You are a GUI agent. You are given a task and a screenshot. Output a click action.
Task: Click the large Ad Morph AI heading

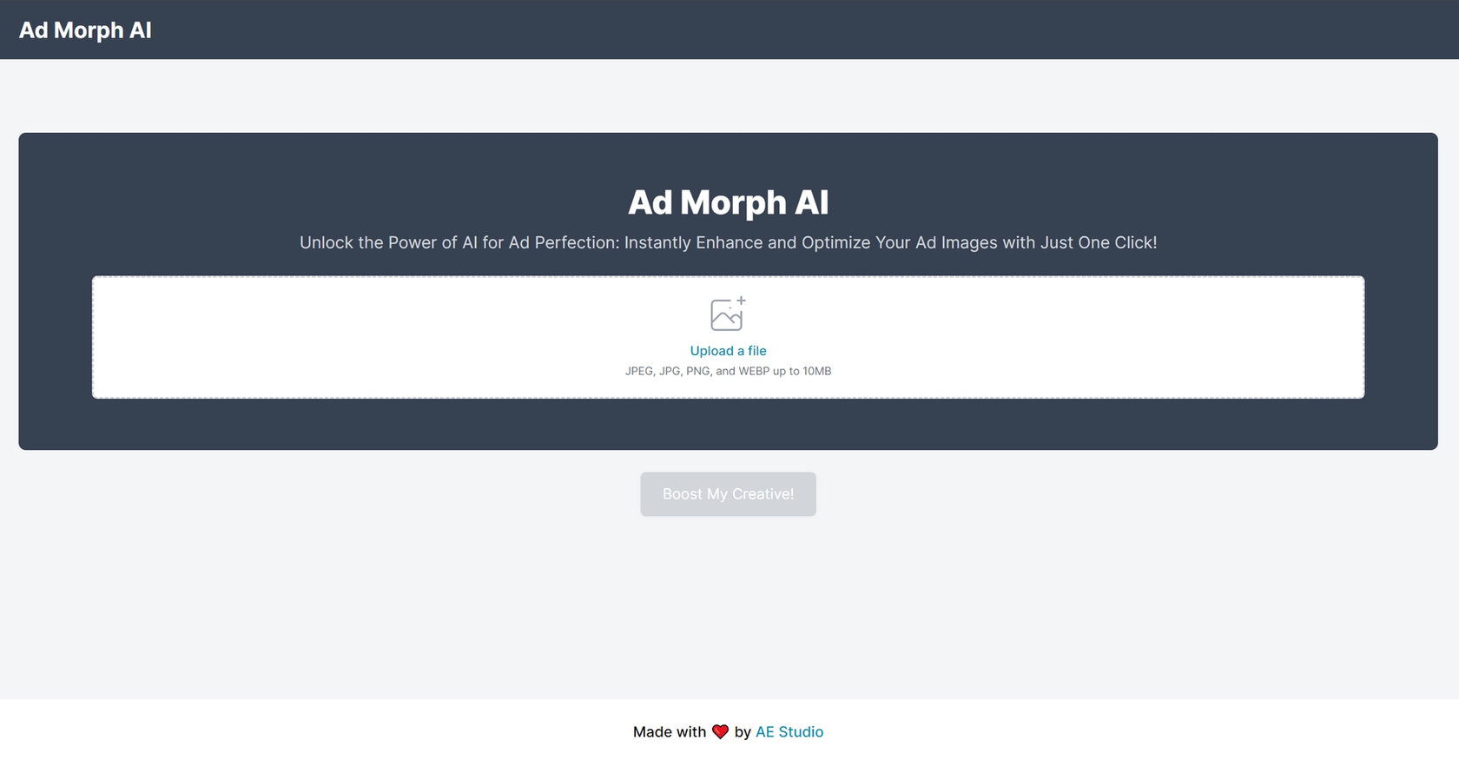pyautogui.click(x=728, y=202)
